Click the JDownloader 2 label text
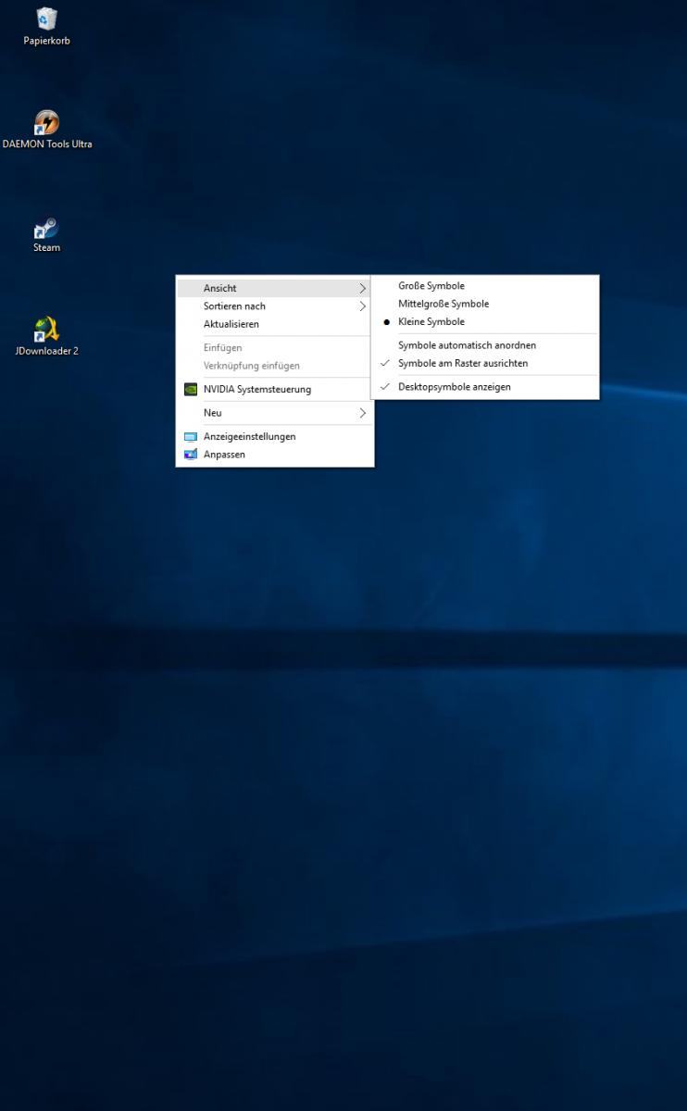 pos(46,351)
